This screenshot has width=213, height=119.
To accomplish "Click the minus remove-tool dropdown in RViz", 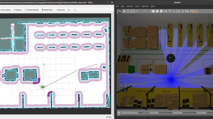I will [x=75, y=10].
